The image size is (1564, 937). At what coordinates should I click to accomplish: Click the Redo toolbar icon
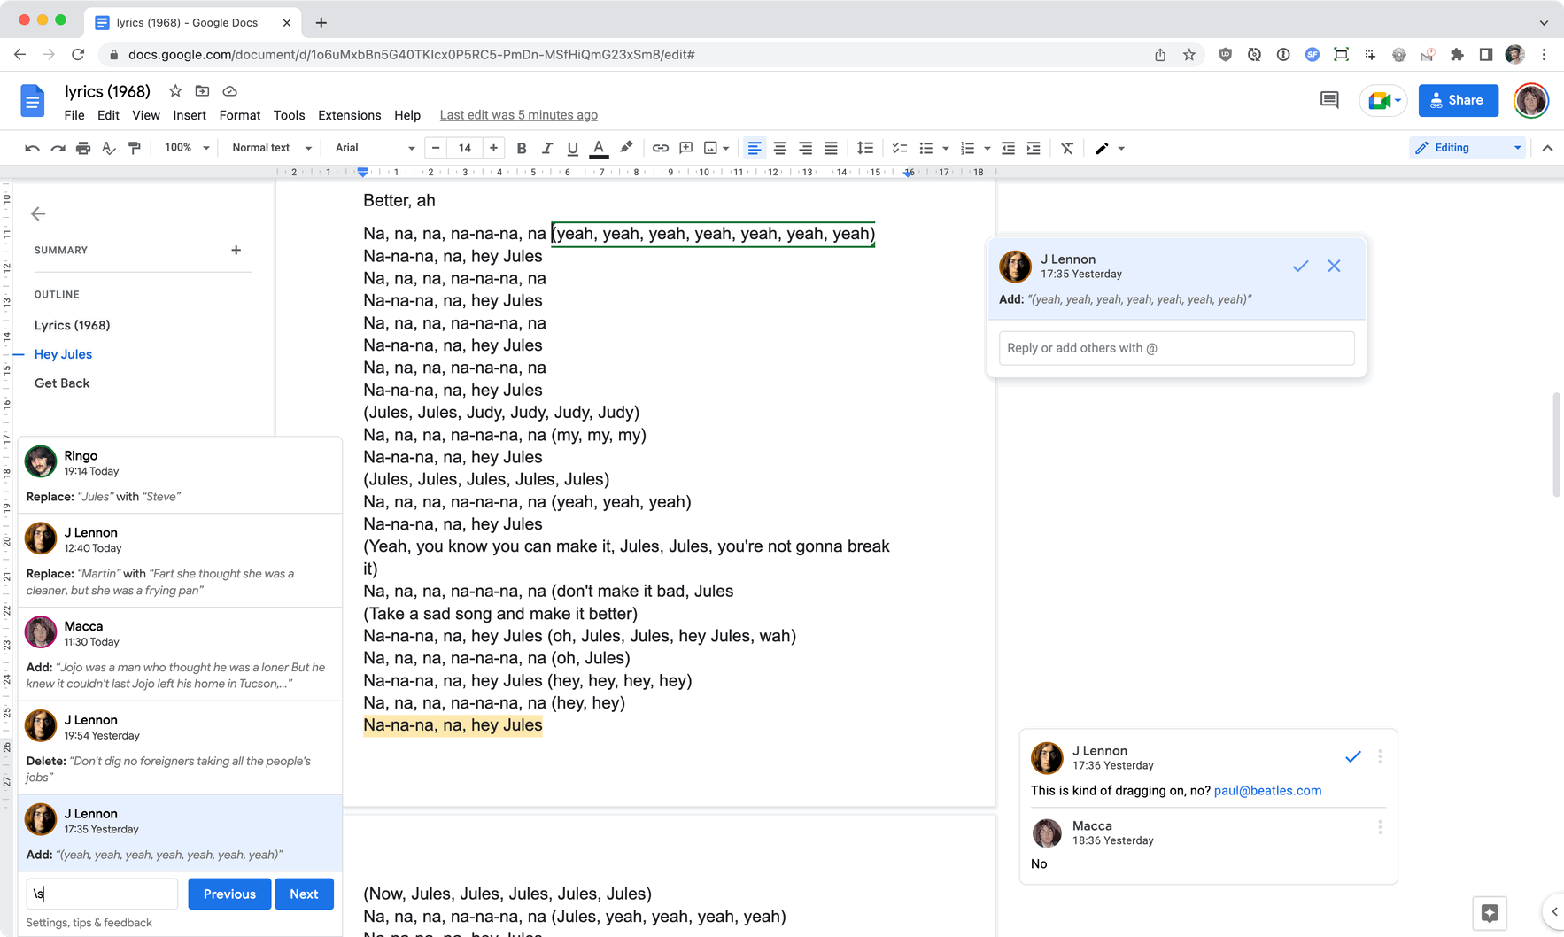tap(58, 148)
